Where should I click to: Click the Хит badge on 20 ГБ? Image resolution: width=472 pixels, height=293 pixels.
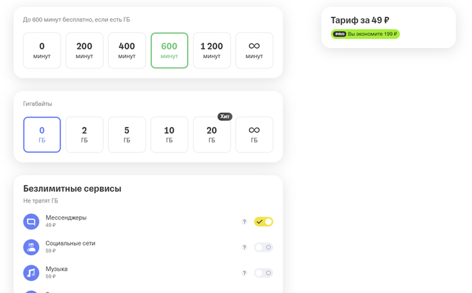tap(225, 116)
